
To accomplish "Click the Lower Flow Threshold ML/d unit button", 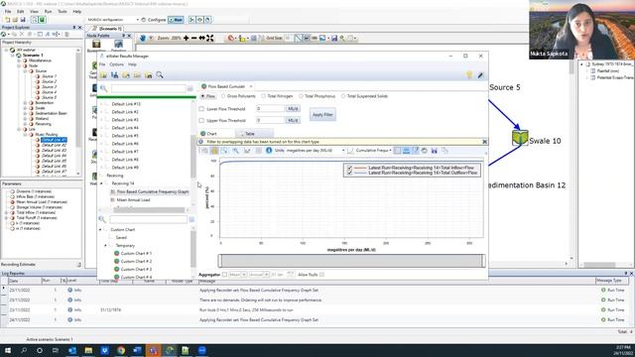I will pos(293,109).
